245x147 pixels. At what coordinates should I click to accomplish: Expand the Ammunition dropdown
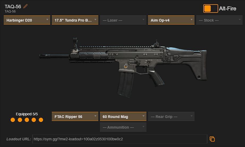123,127
